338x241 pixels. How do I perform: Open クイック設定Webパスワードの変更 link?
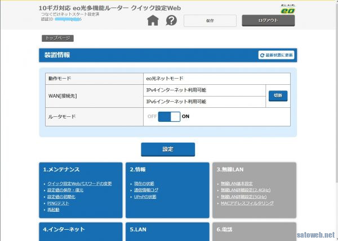click(x=79, y=184)
